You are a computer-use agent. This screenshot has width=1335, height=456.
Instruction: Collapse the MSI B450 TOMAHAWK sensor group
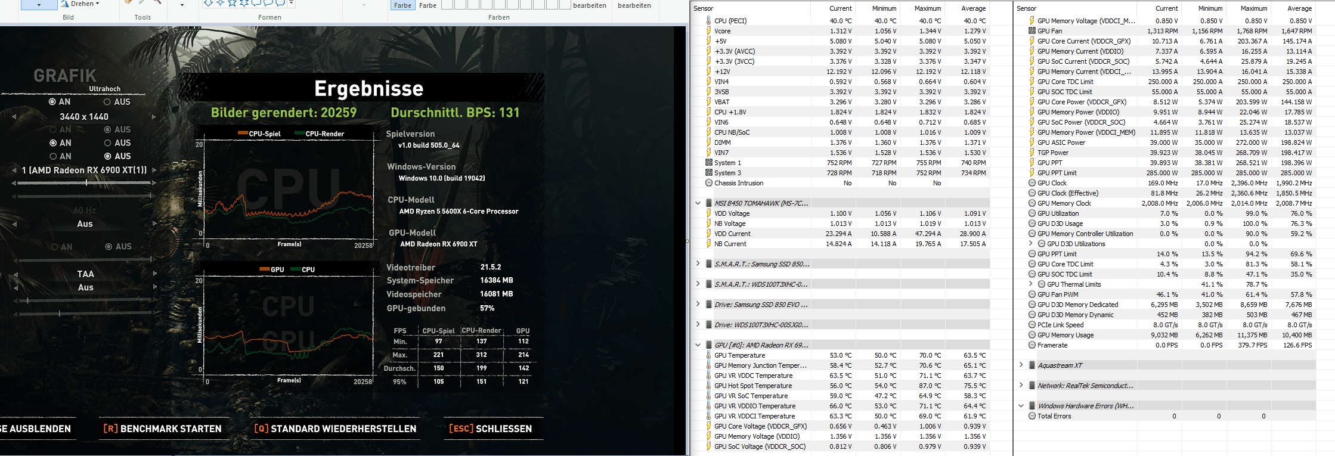pyautogui.click(x=698, y=203)
